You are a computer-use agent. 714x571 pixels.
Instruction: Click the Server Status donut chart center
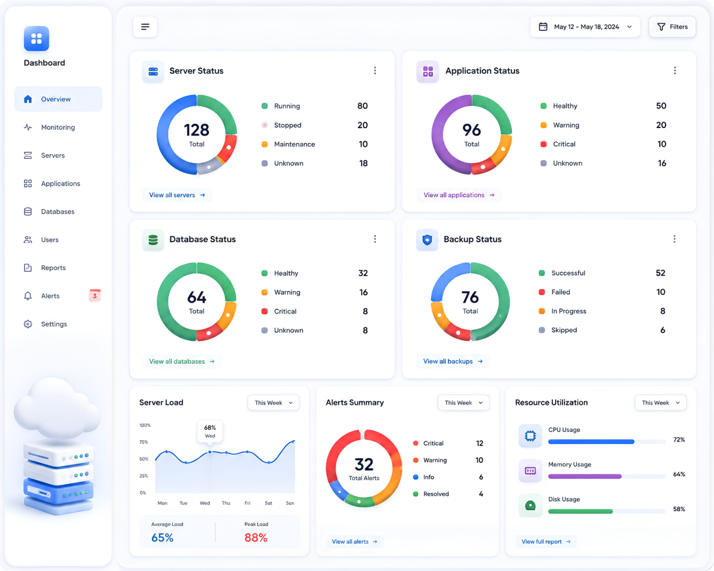point(197,135)
